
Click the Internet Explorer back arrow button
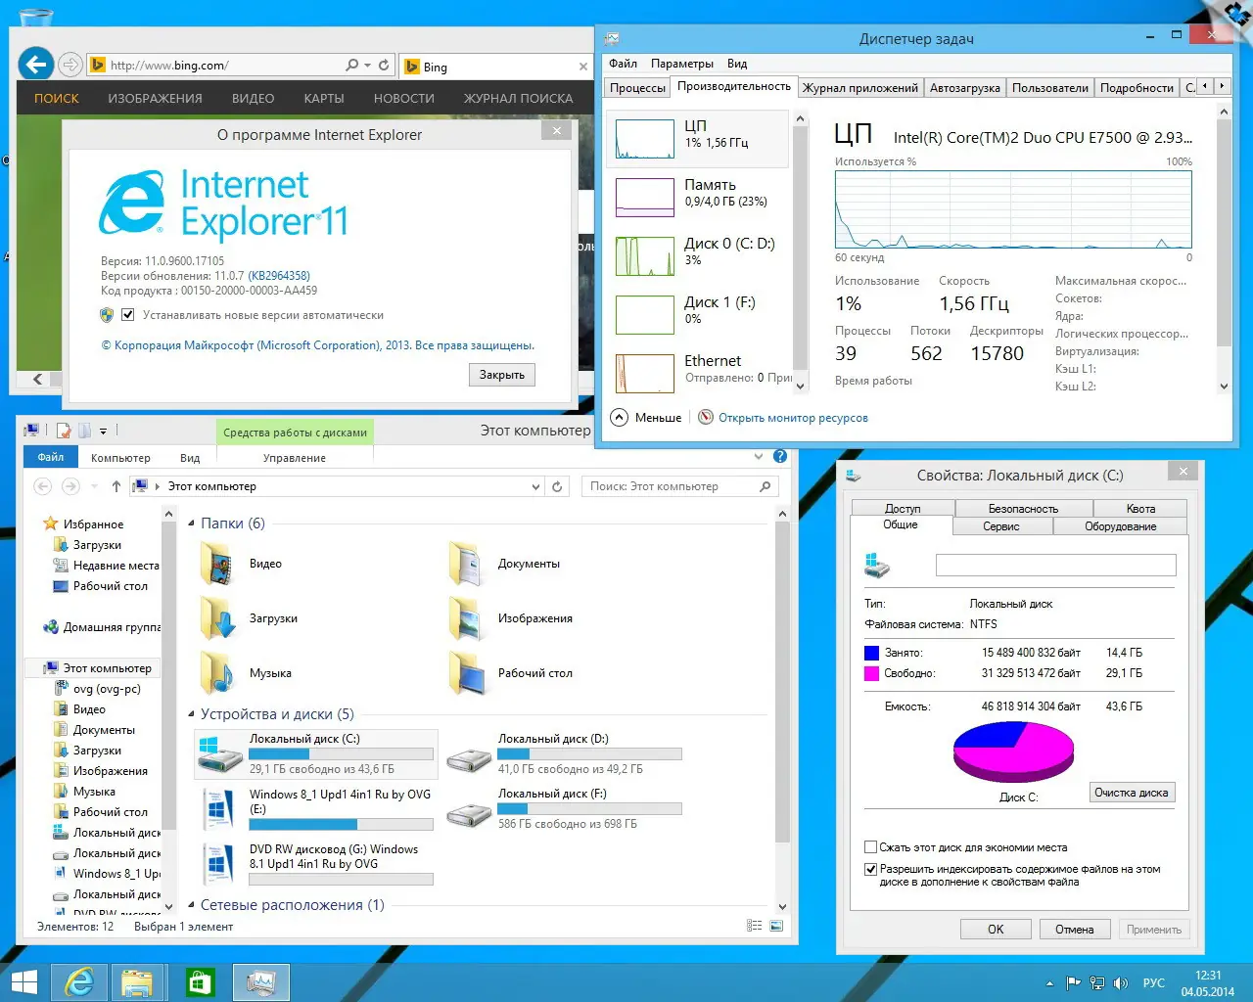pos(35,65)
